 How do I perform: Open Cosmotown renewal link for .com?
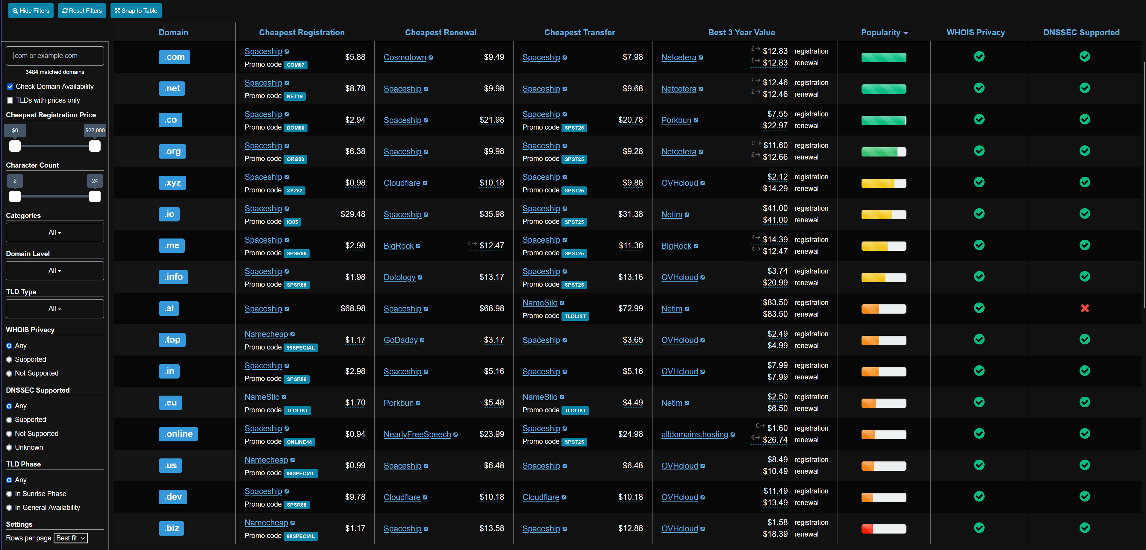coord(404,57)
